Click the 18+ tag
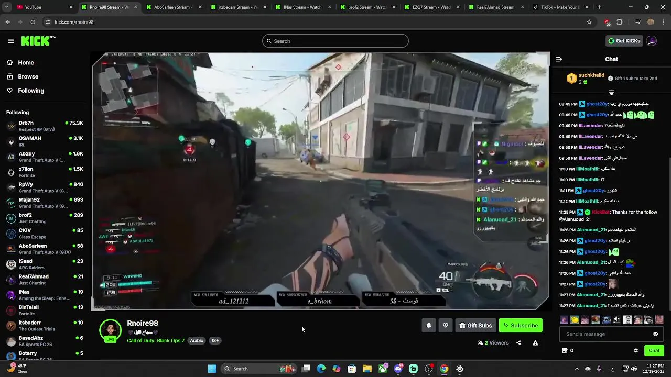 (x=215, y=341)
